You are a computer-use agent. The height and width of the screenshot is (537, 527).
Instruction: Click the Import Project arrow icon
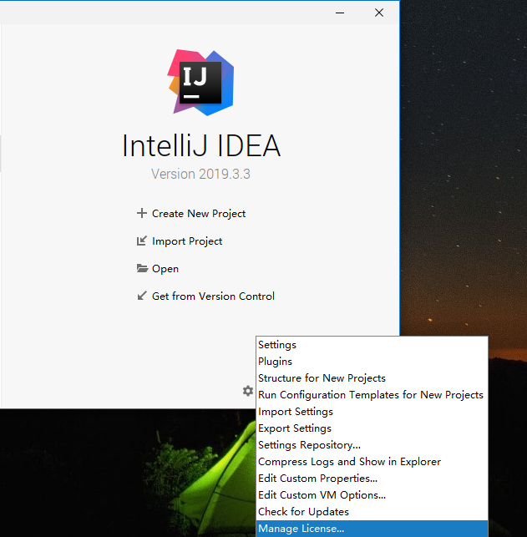(x=141, y=241)
